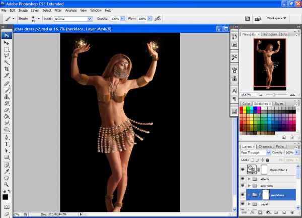Select the Healing Brush tool
This screenshot has height=218, width=302.
7,84
